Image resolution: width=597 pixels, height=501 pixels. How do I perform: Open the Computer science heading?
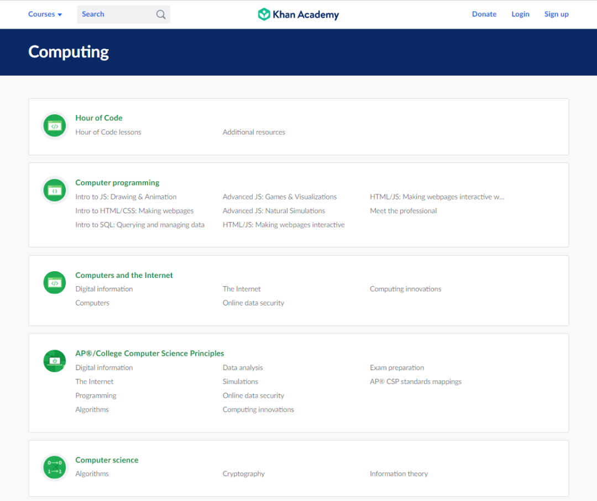(x=107, y=460)
